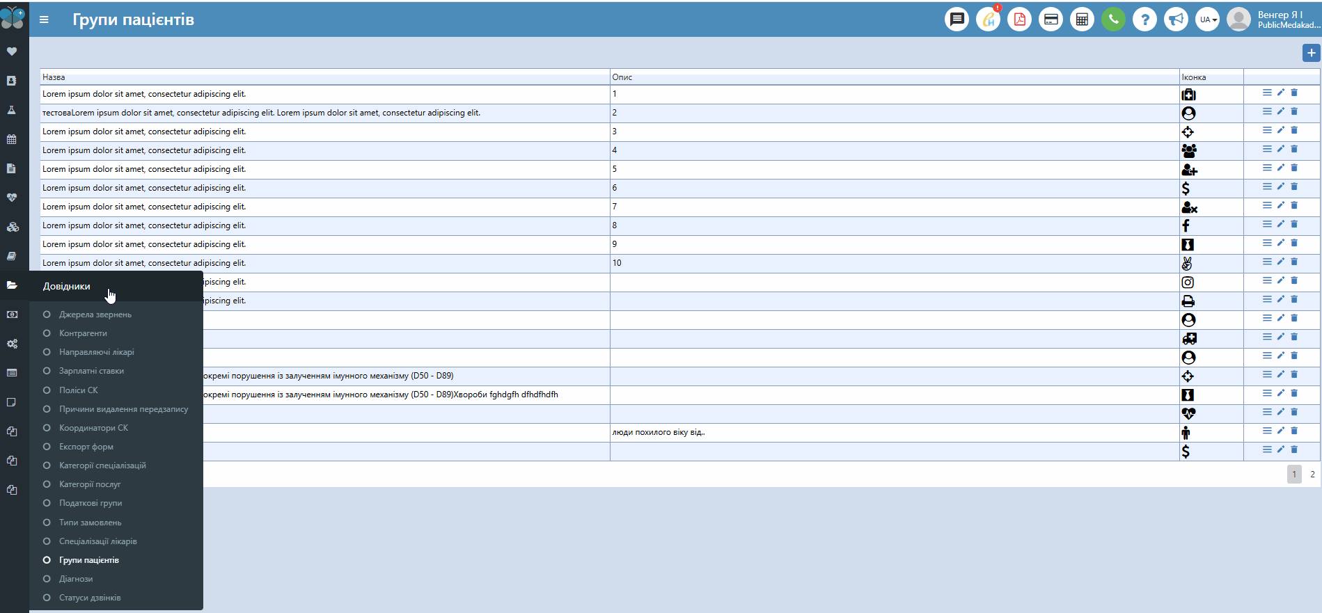The height and width of the screenshot is (613, 1322).
Task: Go to Податкові групи
Action: point(91,503)
